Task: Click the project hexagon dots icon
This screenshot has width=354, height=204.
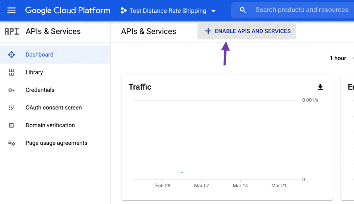Action: (123, 10)
